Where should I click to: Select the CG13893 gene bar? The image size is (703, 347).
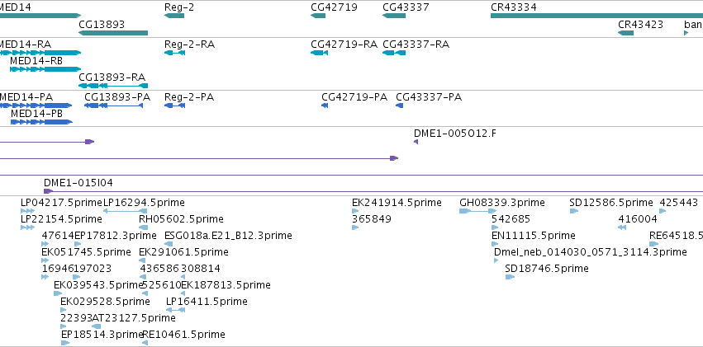point(113,33)
